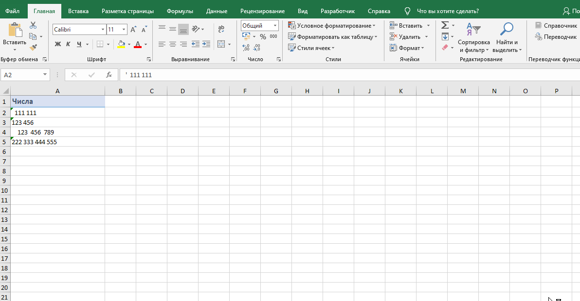
Task: Expand the Общий number format dropdown
Action: [x=275, y=26]
